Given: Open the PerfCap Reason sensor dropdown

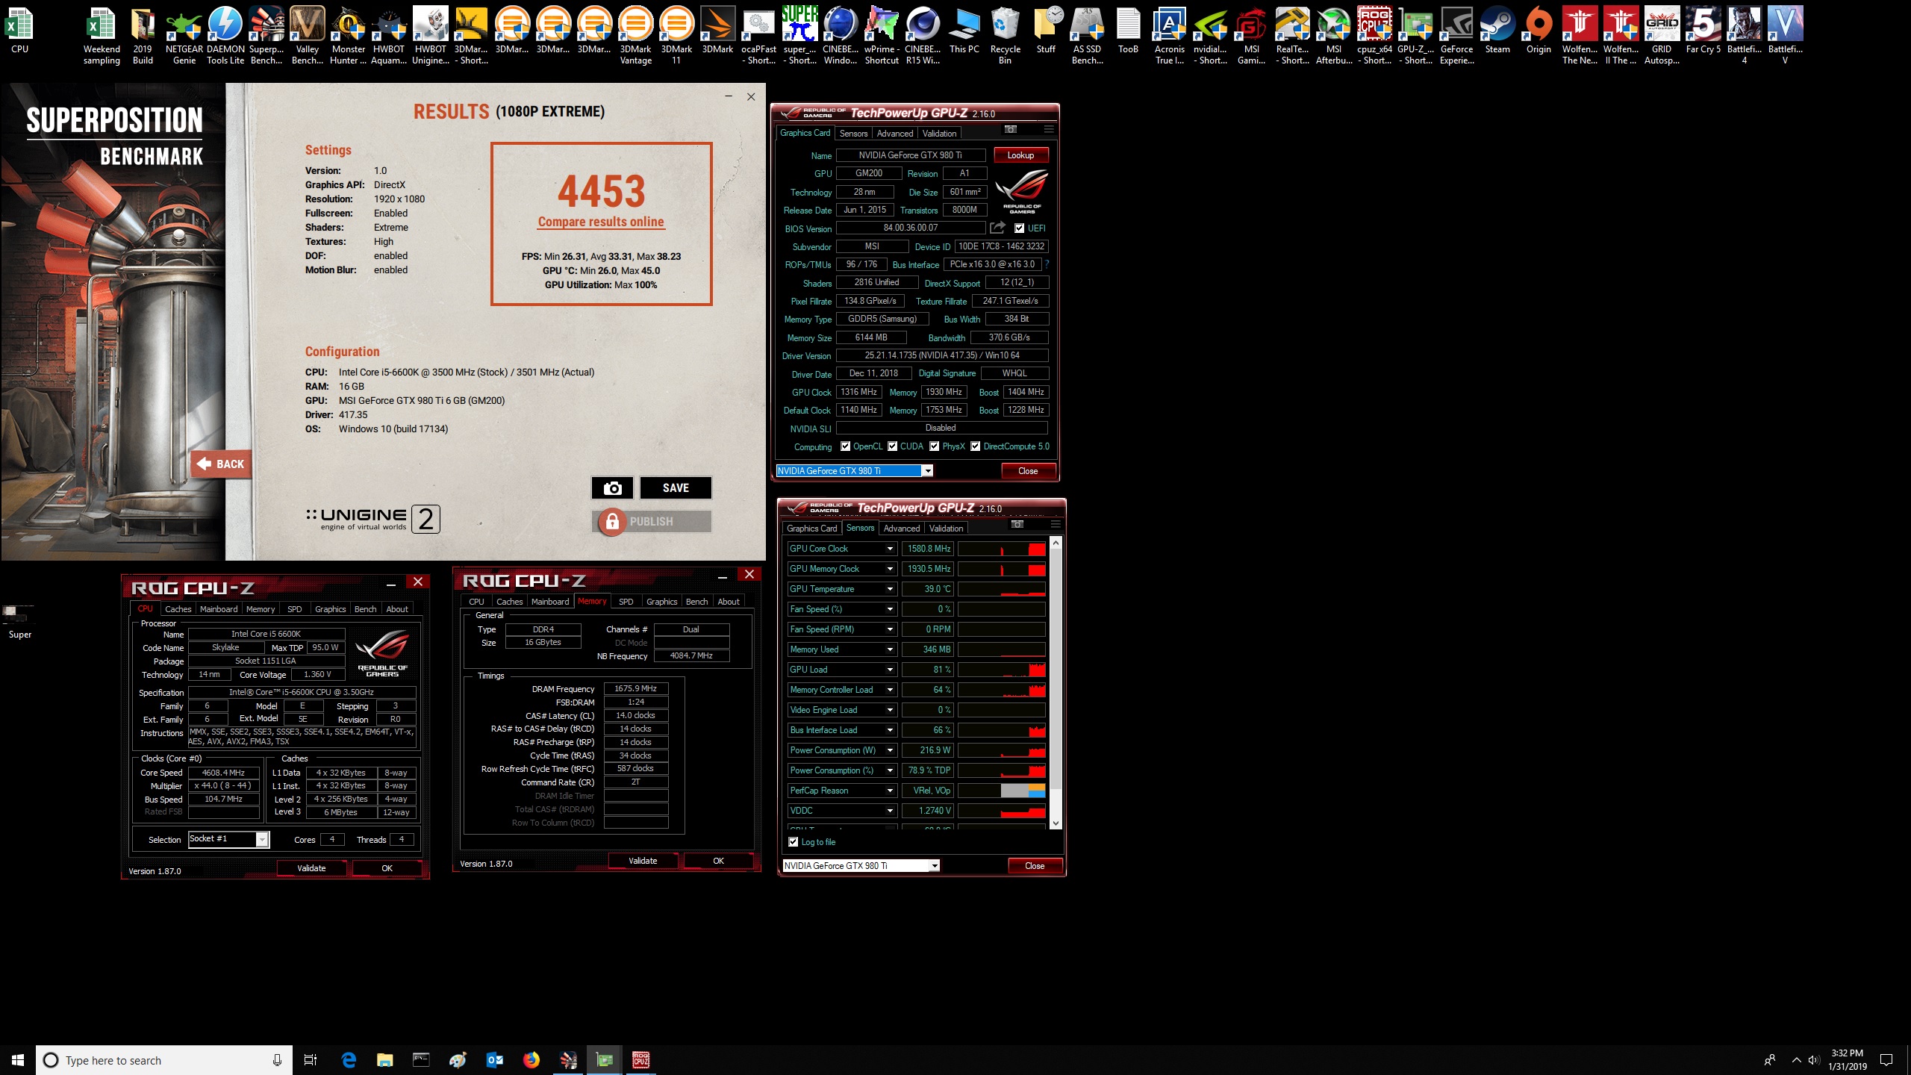Looking at the screenshot, I should click(890, 791).
